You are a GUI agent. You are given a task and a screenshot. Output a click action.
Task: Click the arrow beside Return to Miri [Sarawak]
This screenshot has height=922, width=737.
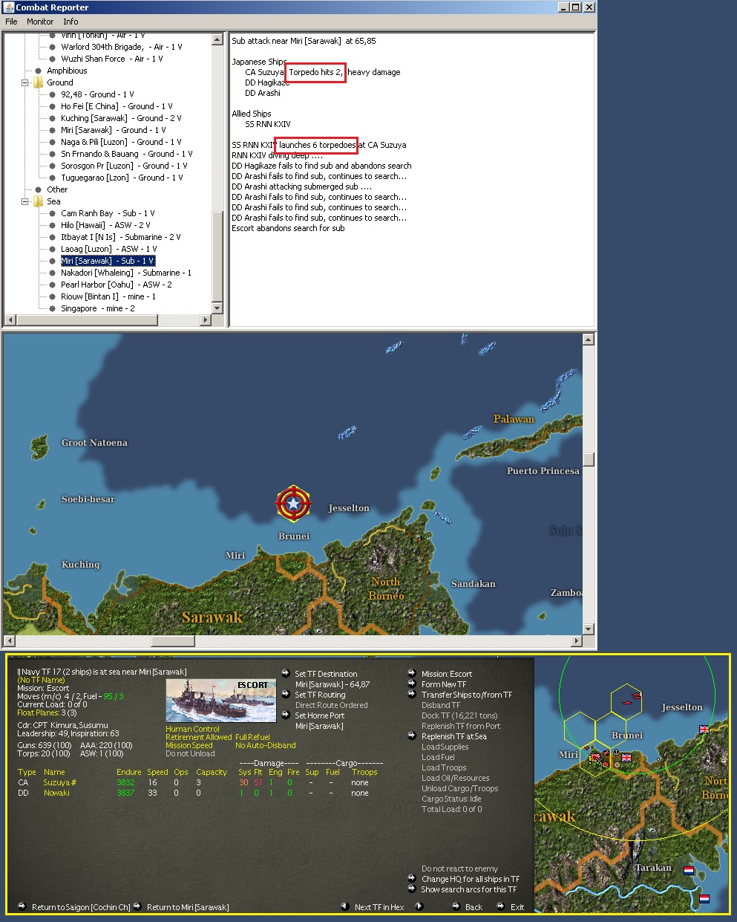point(137,906)
